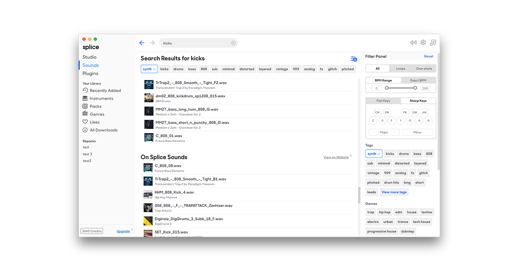Click the search results scrollbar thumb
The height and width of the screenshot is (273, 519).
(x=359, y=195)
